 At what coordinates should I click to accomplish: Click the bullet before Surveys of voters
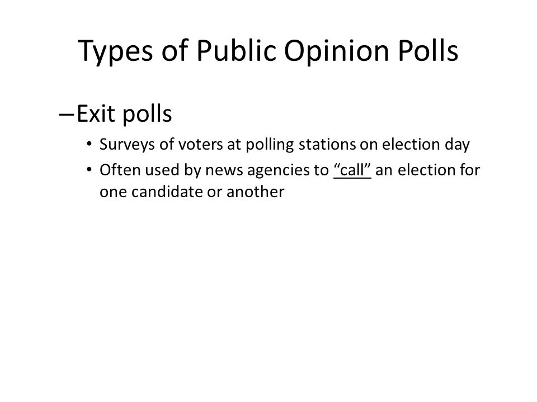click(89, 143)
